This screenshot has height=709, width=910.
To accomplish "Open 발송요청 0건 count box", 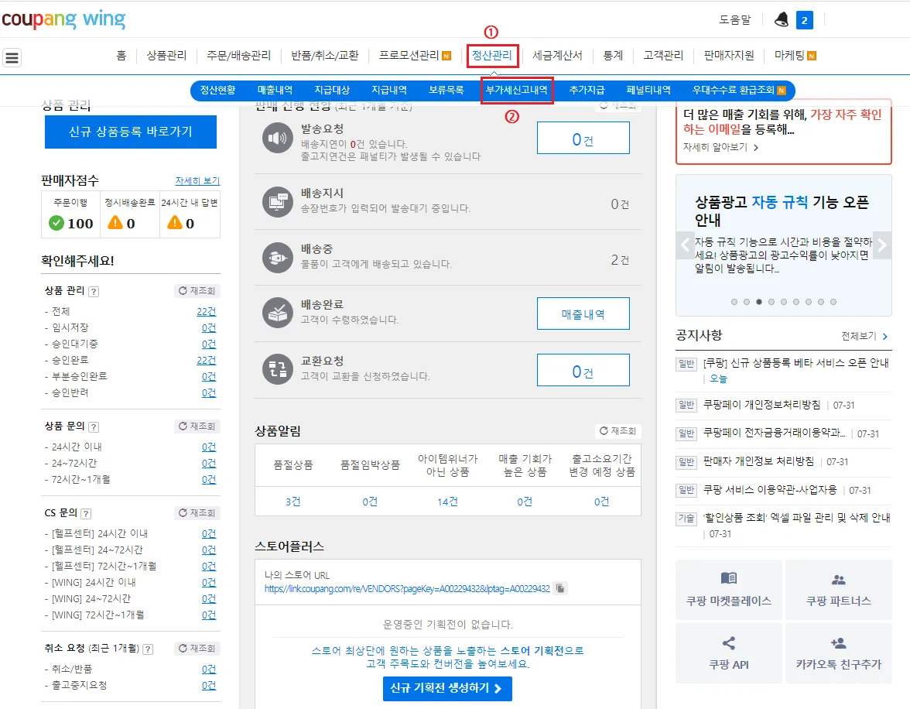I will (583, 139).
